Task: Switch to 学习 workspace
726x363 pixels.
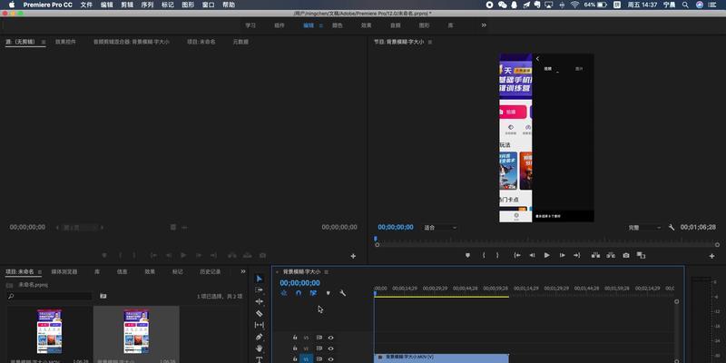Action: (250, 25)
